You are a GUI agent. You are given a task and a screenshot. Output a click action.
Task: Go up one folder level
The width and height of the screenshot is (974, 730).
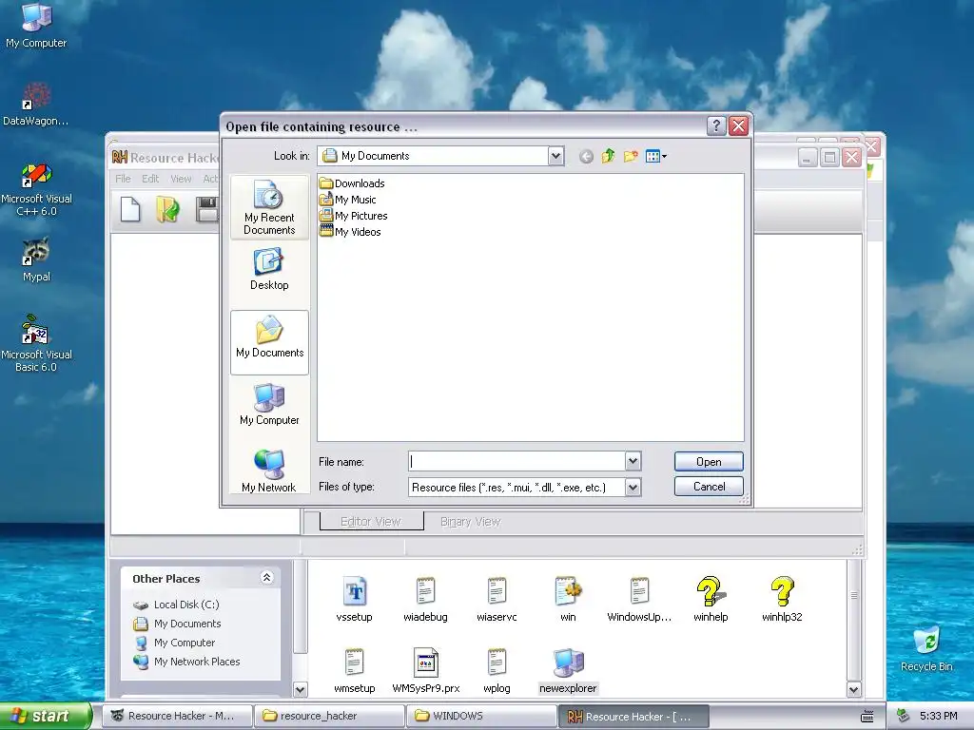pyautogui.click(x=608, y=157)
